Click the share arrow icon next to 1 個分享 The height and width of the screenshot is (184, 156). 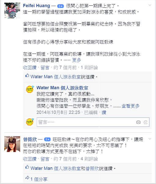point(27,178)
